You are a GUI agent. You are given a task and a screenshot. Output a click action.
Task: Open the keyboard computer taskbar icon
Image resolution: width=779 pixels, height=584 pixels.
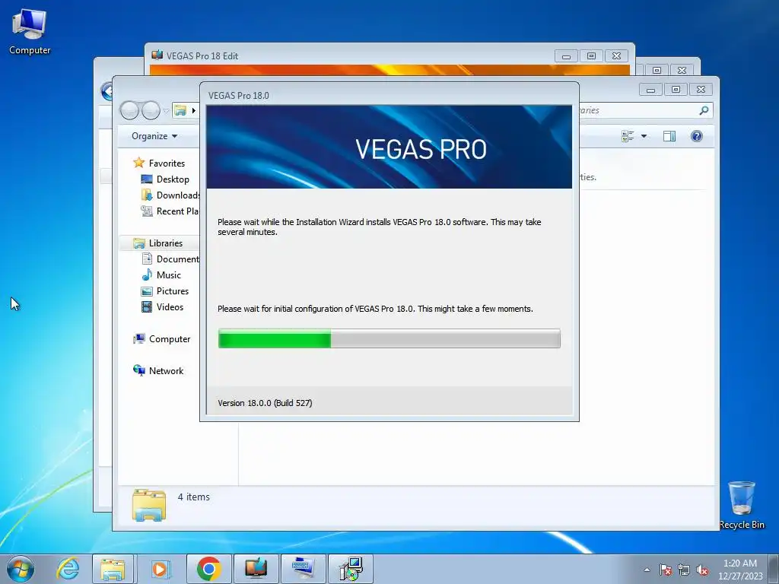303,569
